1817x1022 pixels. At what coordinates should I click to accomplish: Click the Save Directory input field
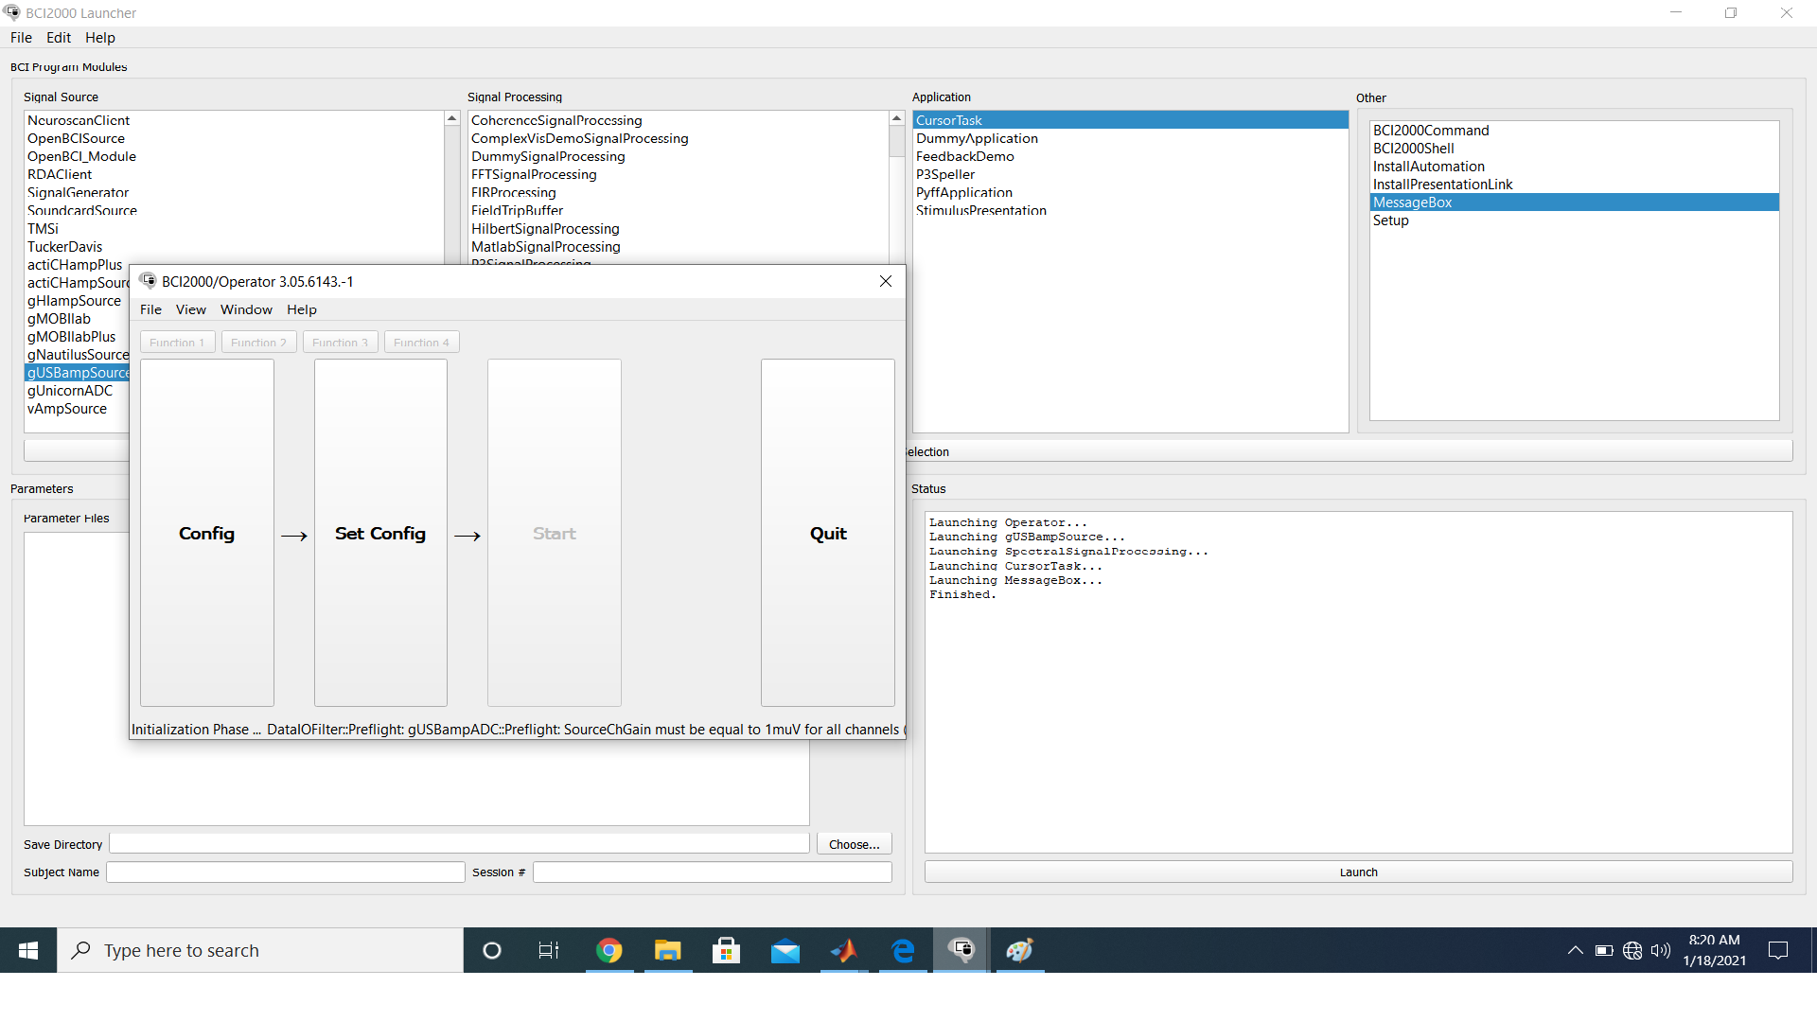(460, 843)
